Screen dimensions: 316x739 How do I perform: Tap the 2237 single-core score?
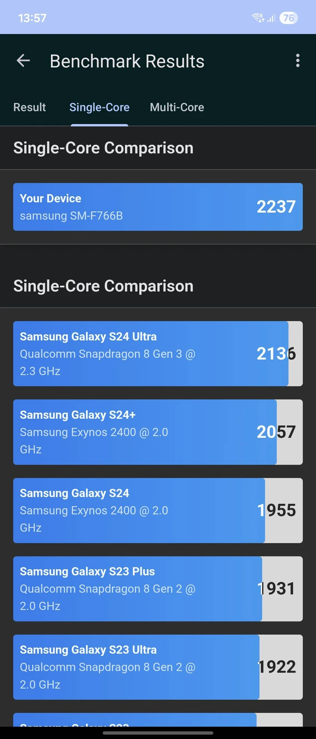point(276,207)
